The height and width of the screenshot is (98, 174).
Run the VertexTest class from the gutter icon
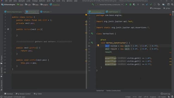click(92, 33)
